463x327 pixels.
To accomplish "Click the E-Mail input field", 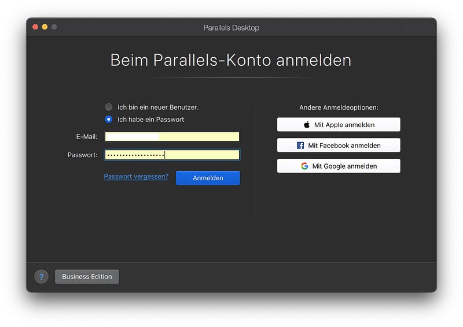I will (172, 136).
